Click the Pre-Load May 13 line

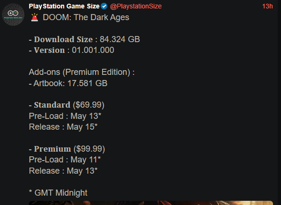65,116
